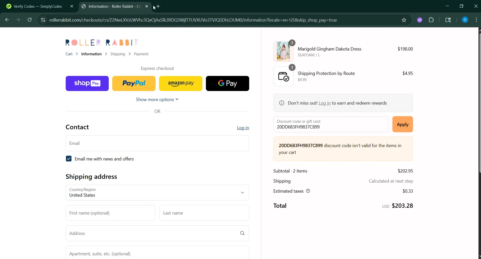481x259 pixels.
Task: Click Calculated at next step text
Action: point(391,181)
